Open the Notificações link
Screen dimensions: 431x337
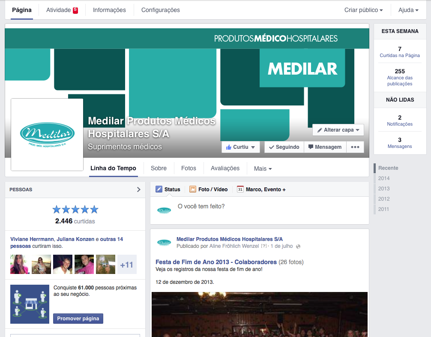(400, 124)
